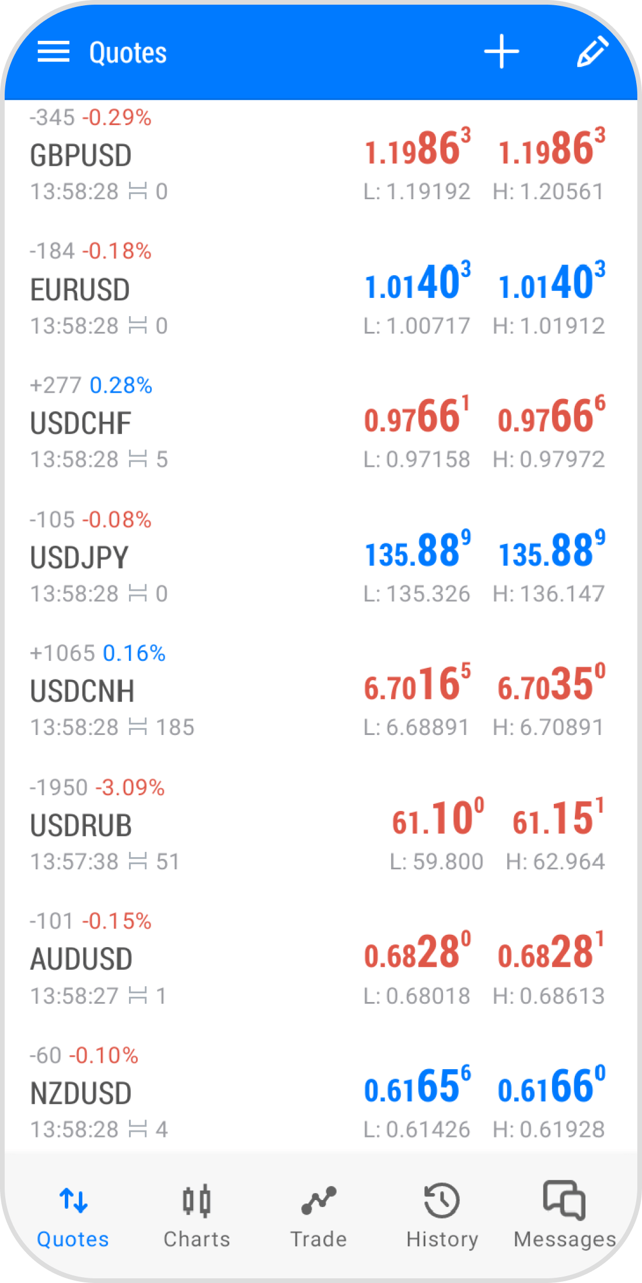Viewport: 642px width, 1283px height.
Task: Switch to the History tab label
Action: (442, 1239)
